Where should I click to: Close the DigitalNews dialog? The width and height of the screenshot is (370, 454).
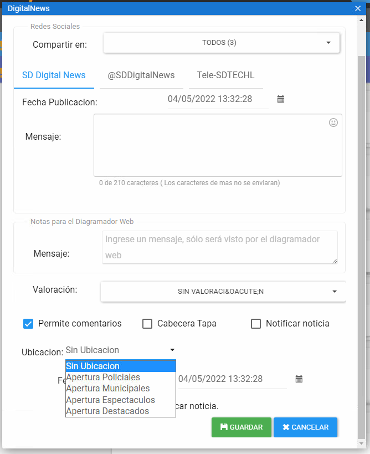point(357,8)
